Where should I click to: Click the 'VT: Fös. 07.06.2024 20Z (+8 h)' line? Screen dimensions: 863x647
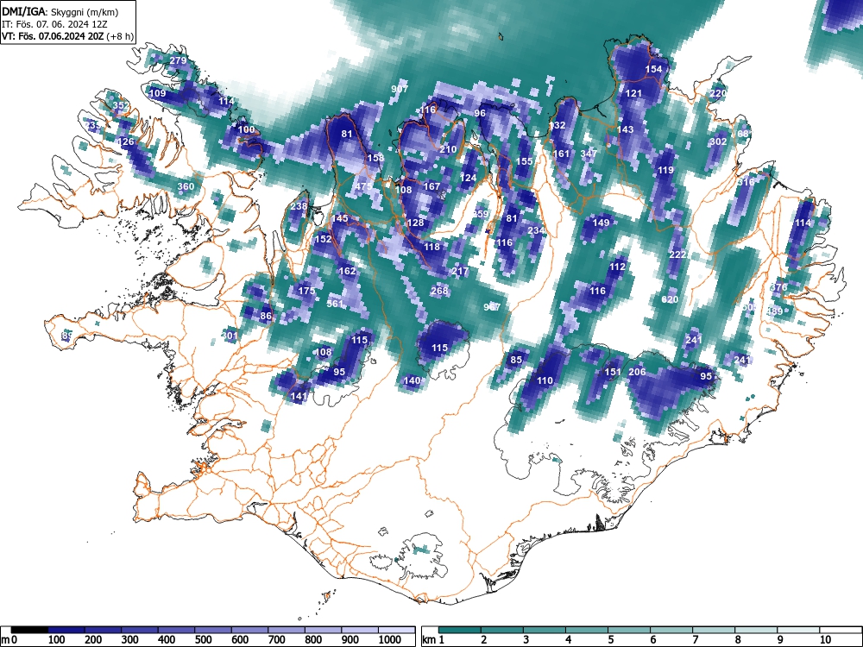click(x=67, y=36)
